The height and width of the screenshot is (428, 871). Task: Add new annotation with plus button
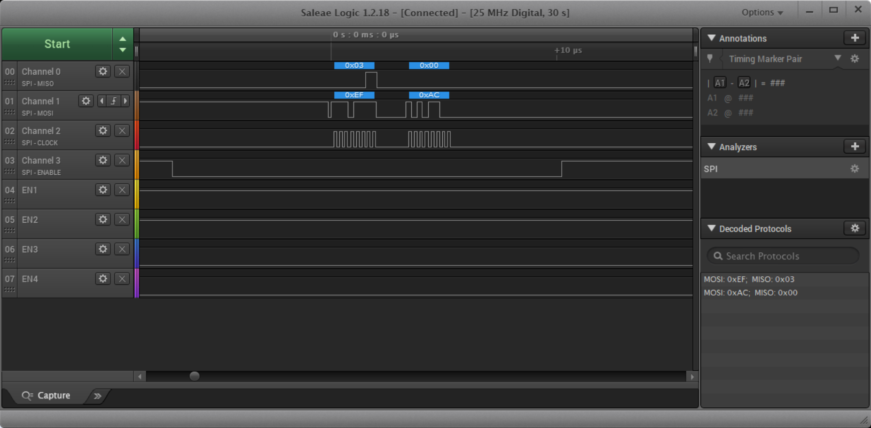click(854, 38)
